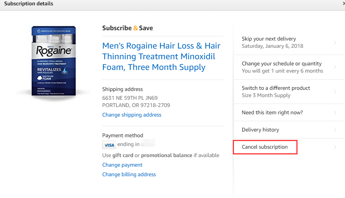Screen dimensions: 345x198
Task: Click Change billing address link
Action: click(129, 174)
